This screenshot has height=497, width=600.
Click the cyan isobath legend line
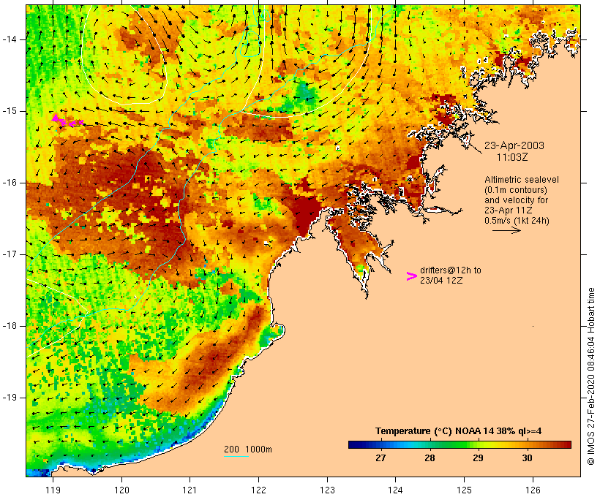(236, 456)
